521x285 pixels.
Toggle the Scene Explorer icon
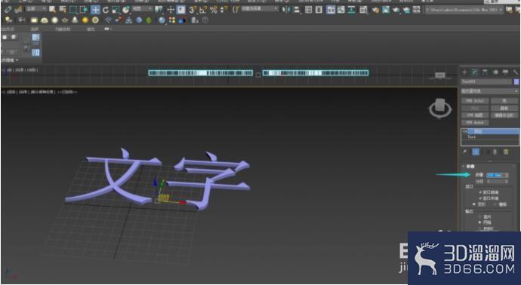(308, 10)
